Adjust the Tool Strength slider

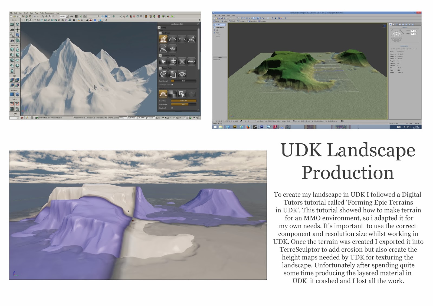click(x=183, y=81)
